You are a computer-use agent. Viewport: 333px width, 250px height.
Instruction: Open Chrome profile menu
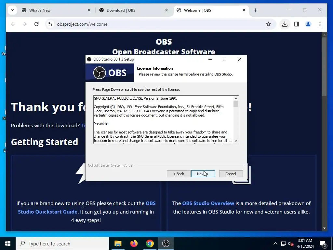[x=308, y=24]
